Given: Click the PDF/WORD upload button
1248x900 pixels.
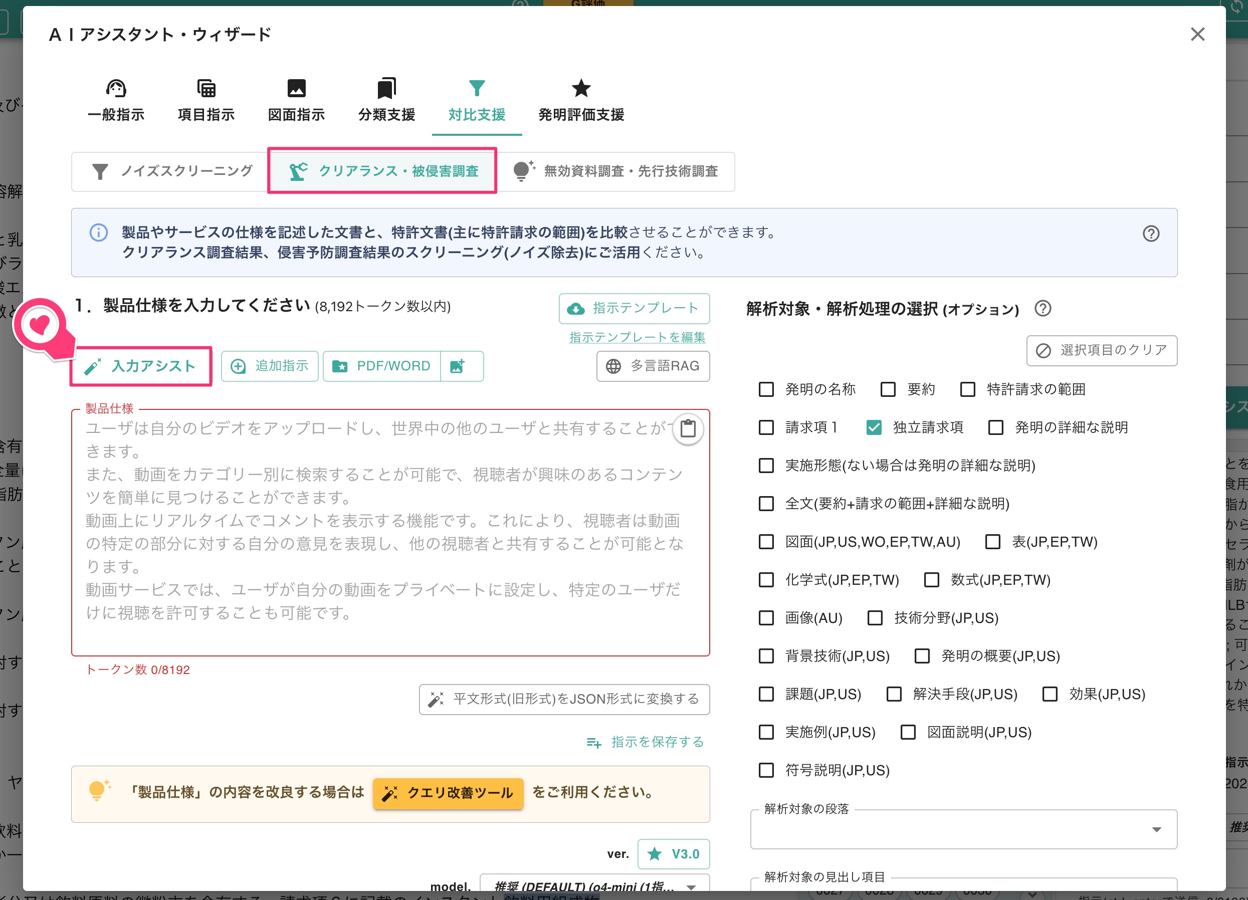Looking at the screenshot, I should (x=382, y=366).
